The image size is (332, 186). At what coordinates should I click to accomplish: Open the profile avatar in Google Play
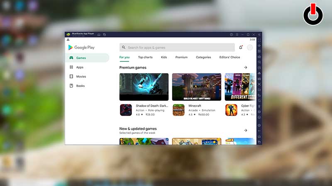click(250, 48)
